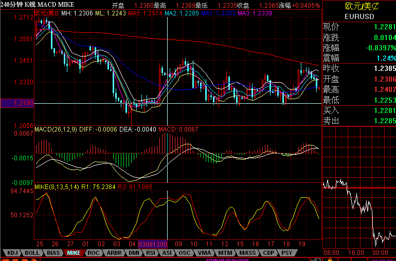Click the 最高 value 1.2407 in quote panel

(385, 89)
